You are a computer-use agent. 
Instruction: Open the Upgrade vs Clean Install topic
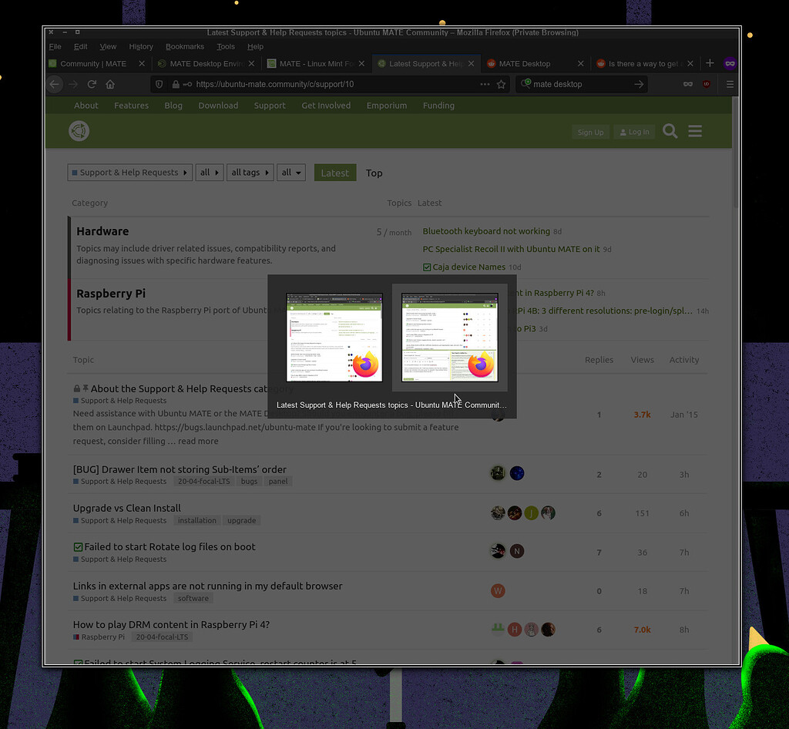click(127, 508)
